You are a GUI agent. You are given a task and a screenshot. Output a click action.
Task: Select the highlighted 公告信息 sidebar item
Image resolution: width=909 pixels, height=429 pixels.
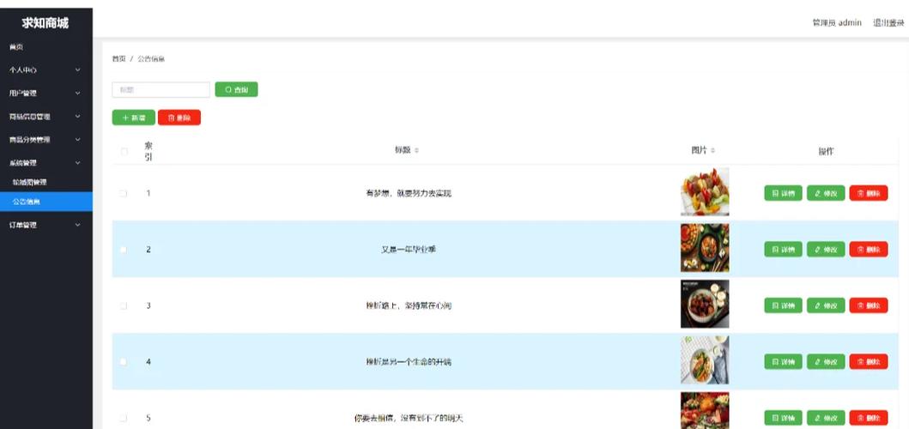point(45,202)
